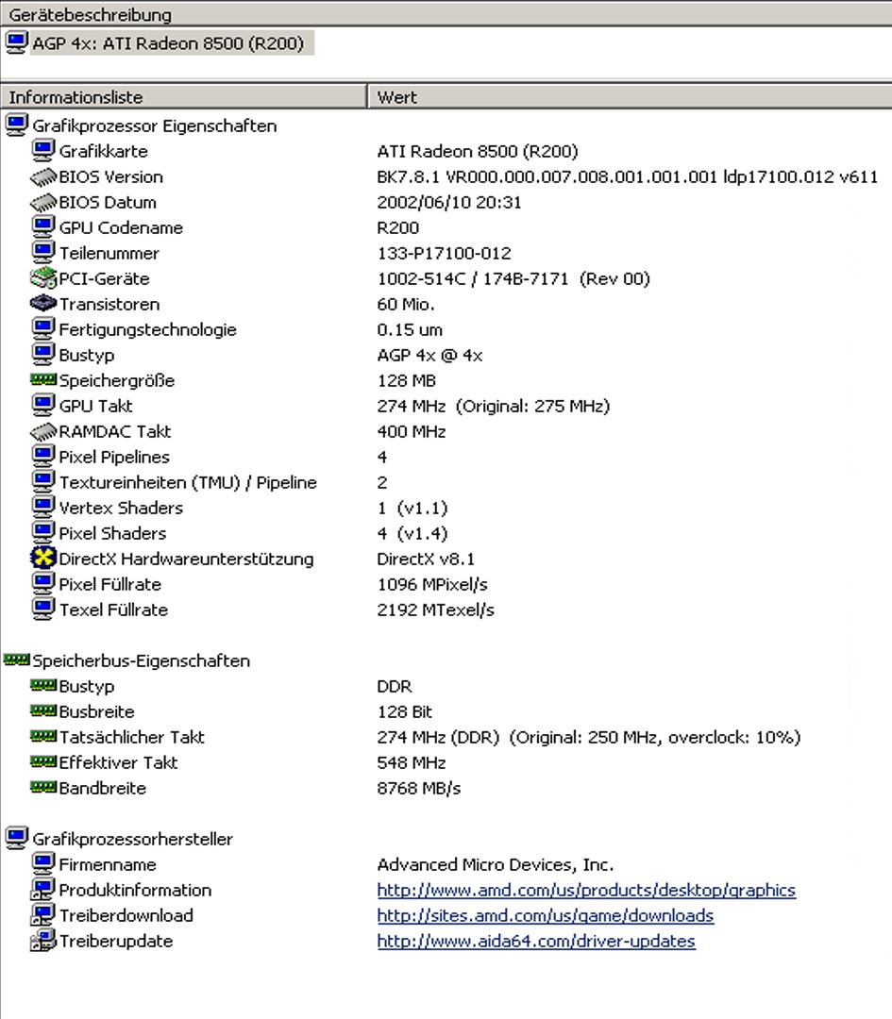Click the icon next to Textureinheiten (TMU) / Pipeline
Screen dimensions: 892x1019
[42, 482]
